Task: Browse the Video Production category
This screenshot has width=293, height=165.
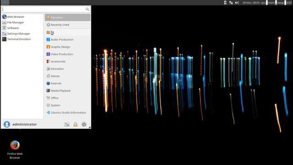Action: [68, 54]
